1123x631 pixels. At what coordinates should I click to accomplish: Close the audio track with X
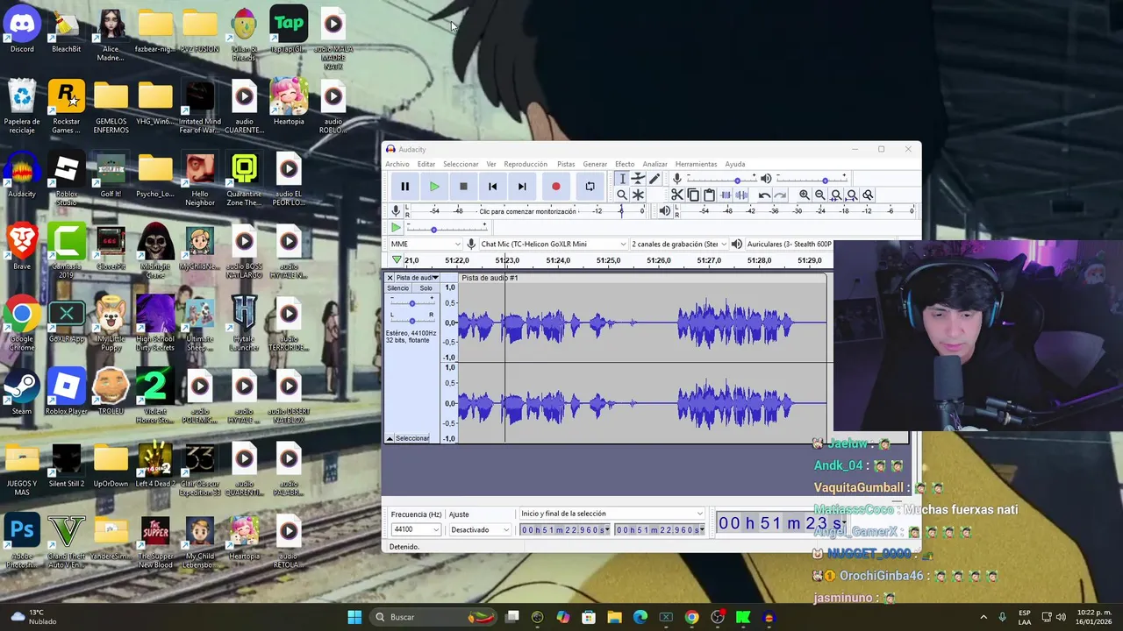pyautogui.click(x=390, y=278)
